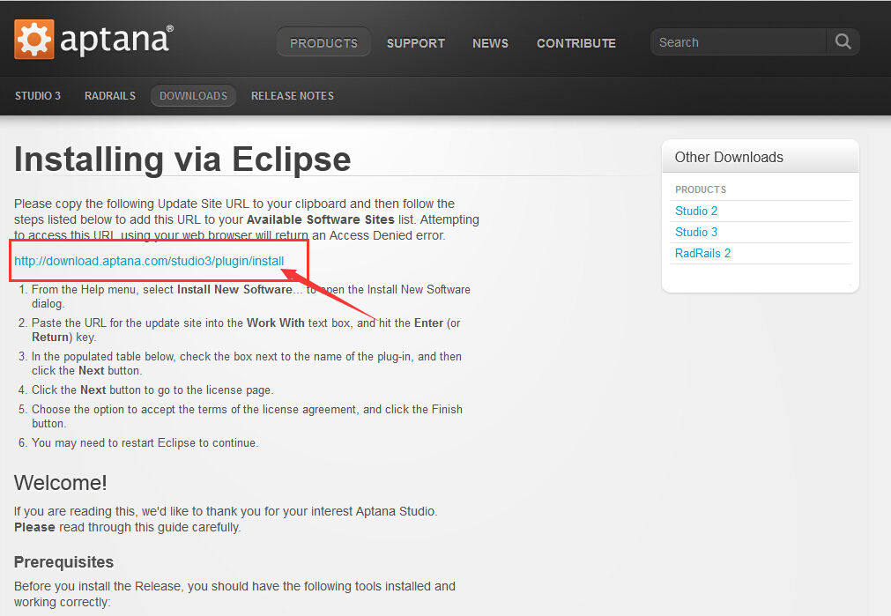Open Studio 2 link in Other Downloads
The image size is (891, 616).
click(x=696, y=212)
